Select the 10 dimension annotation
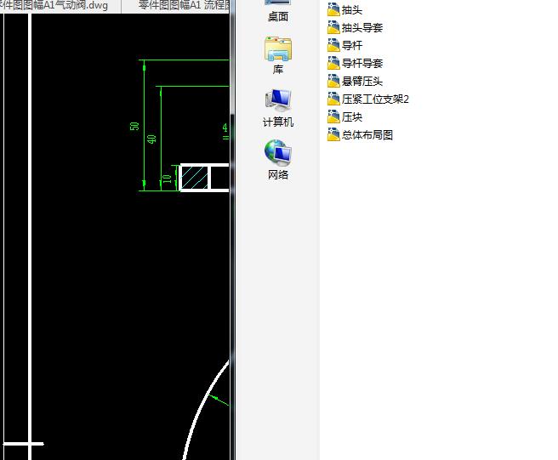Viewport: 558px width, 460px height. click(x=168, y=179)
